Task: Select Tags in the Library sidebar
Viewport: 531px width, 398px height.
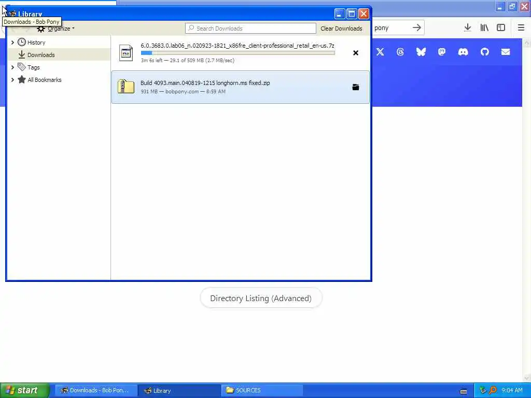Action: pos(59,67)
